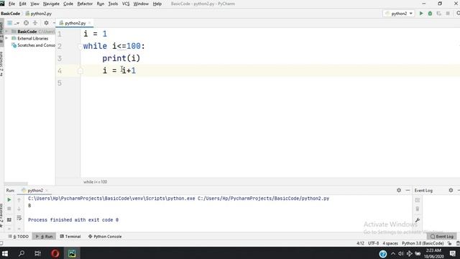Open the Run menu

(101, 4)
